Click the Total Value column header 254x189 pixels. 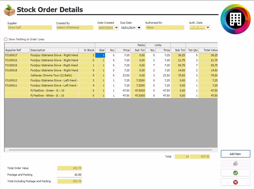pos(208,50)
